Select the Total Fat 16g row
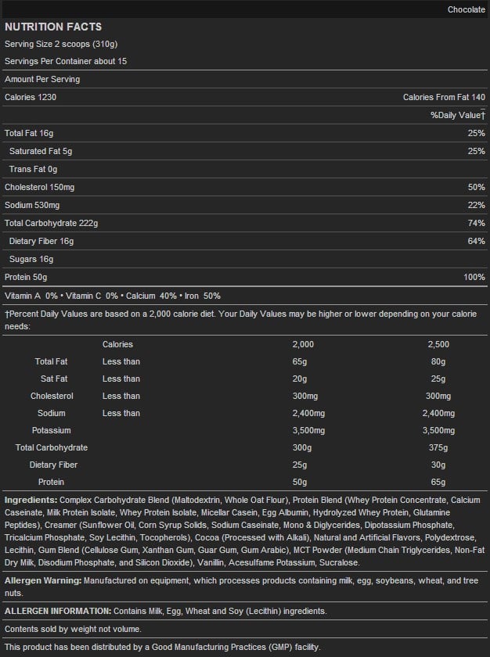This screenshot has height=657, width=490. [x=29, y=133]
